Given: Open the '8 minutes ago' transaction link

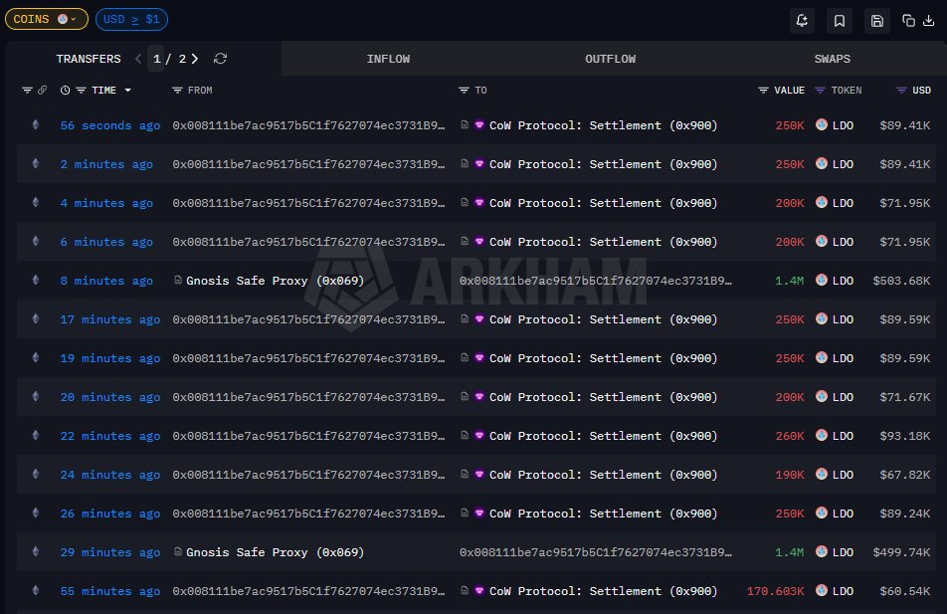Looking at the screenshot, I should tap(106, 281).
